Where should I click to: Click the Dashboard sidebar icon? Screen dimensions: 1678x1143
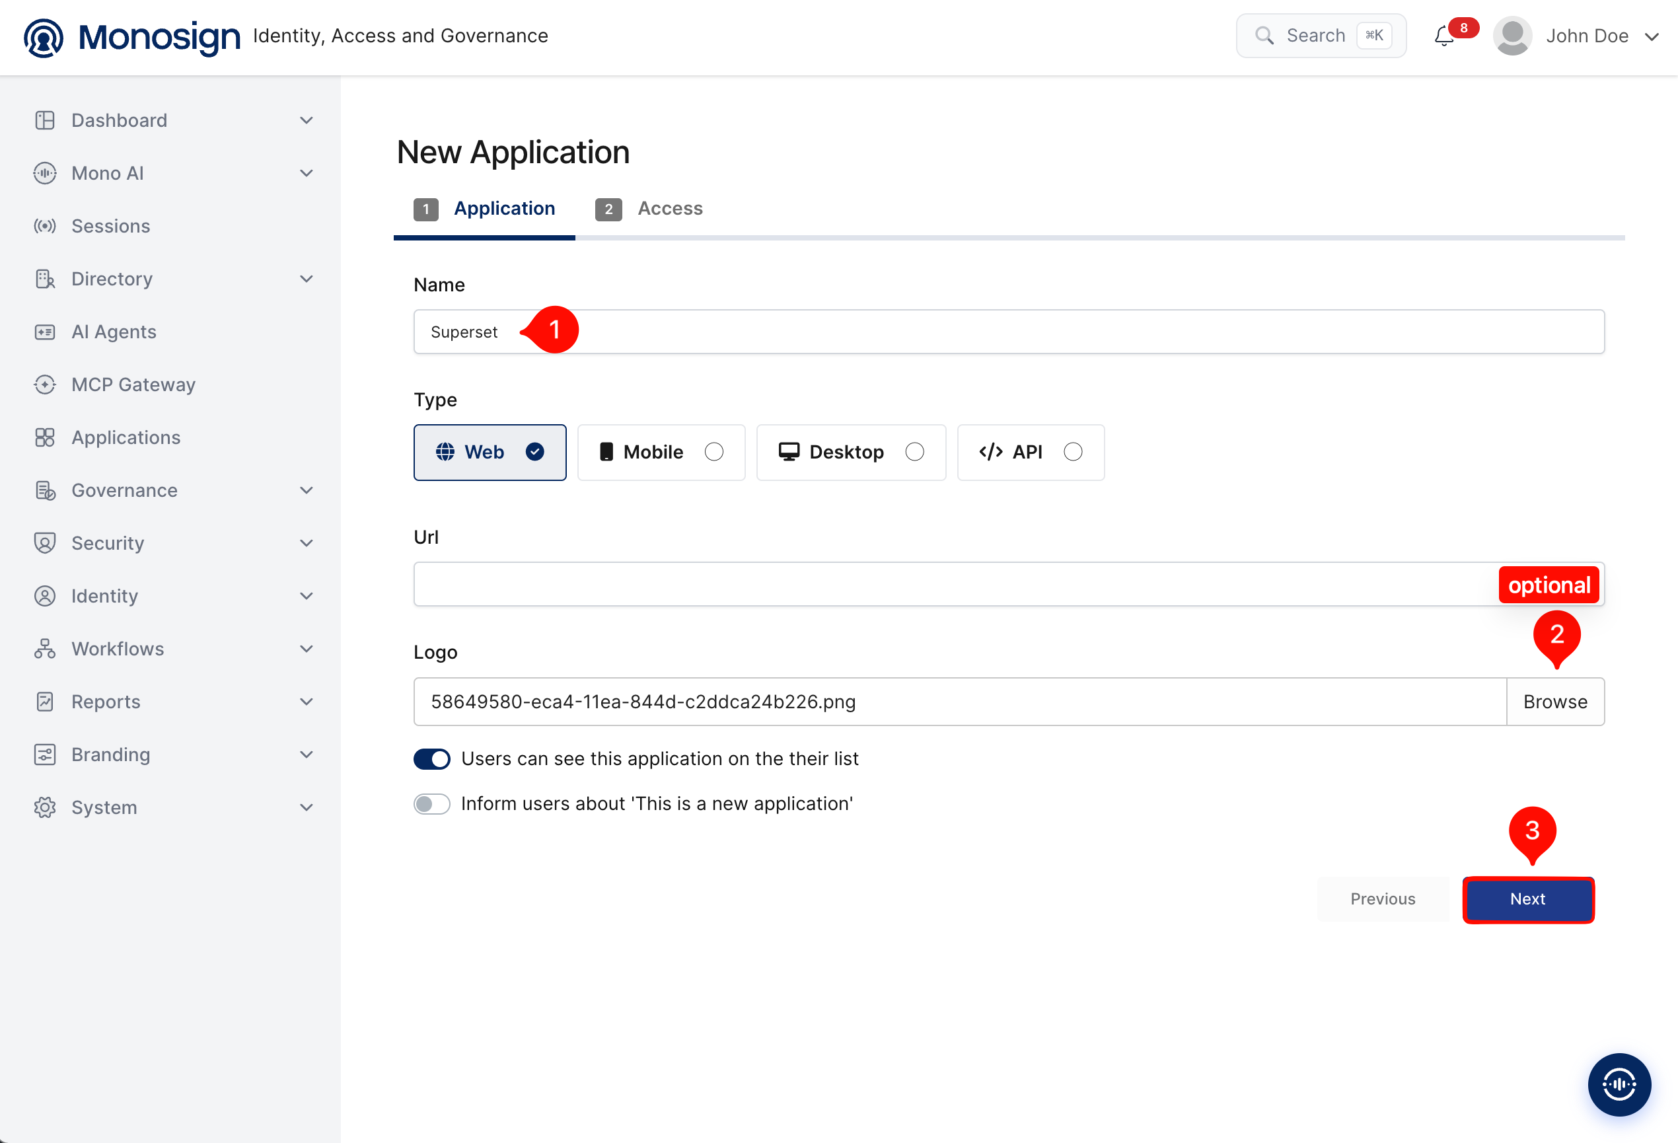coord(45,120)
